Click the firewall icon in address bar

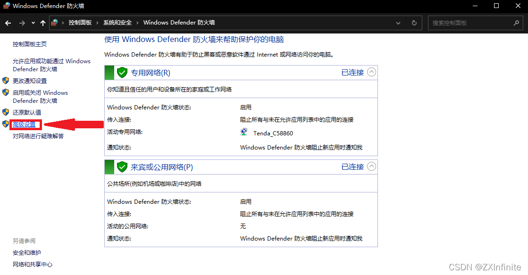pos(54,23)
